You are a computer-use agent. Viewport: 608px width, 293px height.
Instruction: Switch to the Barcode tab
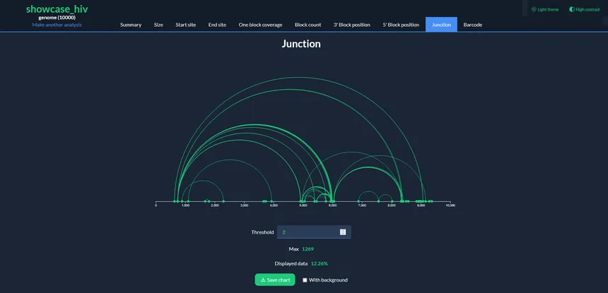click(x=473, y=25)
